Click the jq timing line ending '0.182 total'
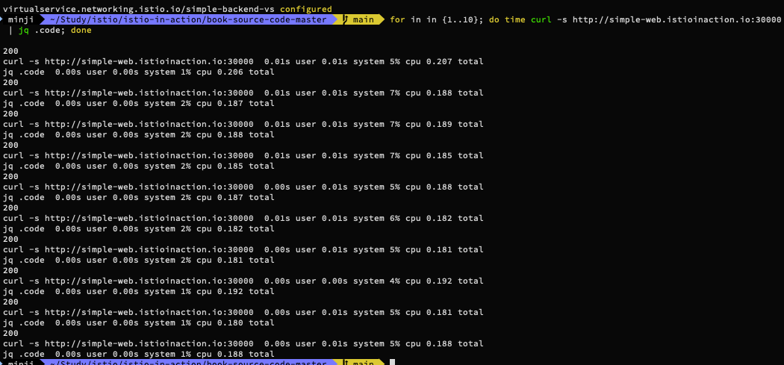Viewport: 784px width, 365px height. (x=138, y=228)
